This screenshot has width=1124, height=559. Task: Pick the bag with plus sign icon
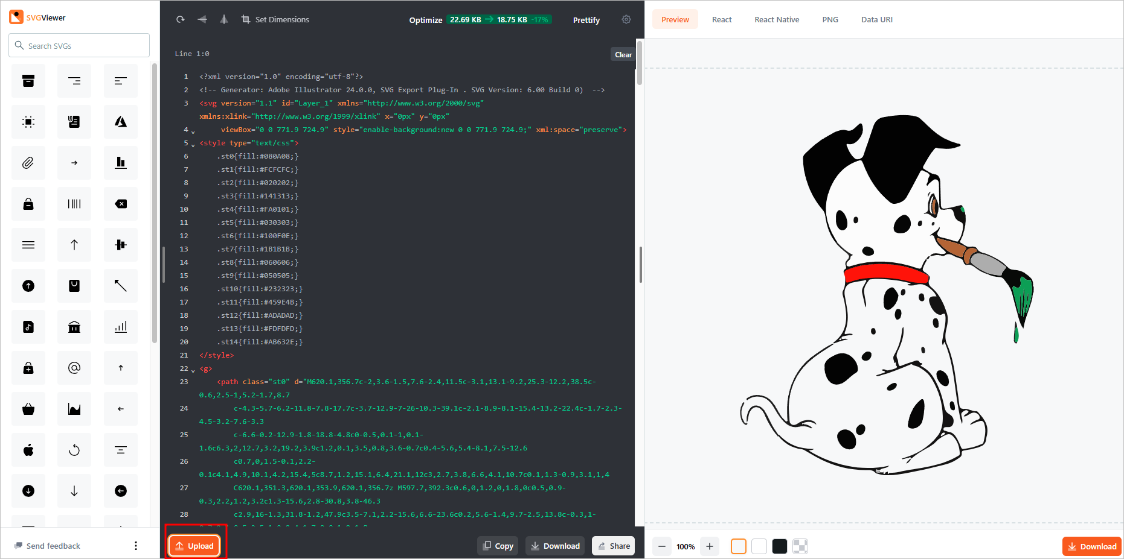pos(28,368)
